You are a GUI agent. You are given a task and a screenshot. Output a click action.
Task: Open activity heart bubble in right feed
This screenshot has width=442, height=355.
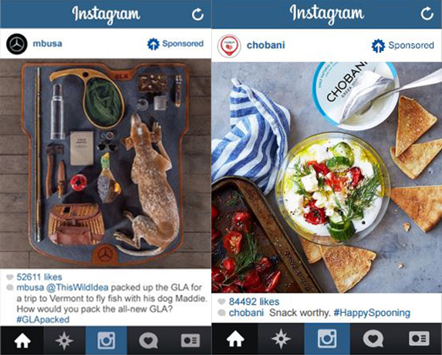pos(373,339)
